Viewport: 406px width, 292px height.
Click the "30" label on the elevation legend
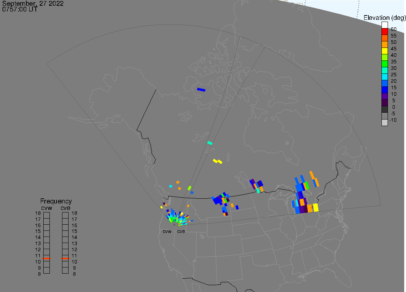tap(394, 68)
